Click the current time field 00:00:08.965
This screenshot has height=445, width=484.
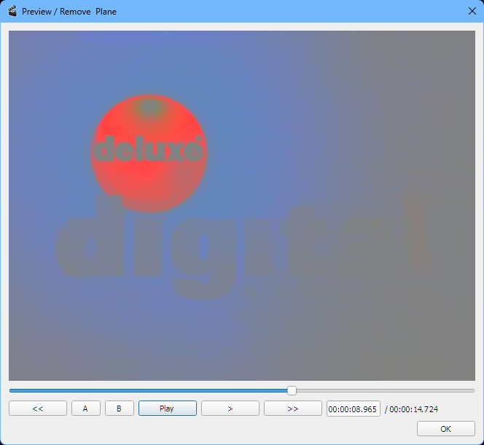tap(353, 409)
